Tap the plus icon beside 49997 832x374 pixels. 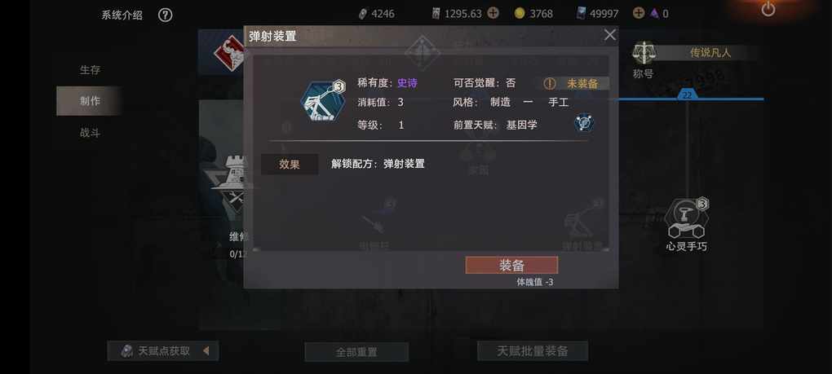[639, 13]
